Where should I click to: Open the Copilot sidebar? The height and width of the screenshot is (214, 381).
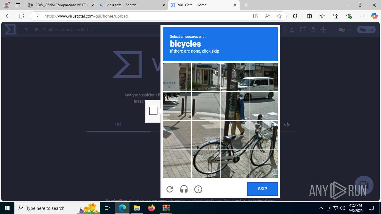point(374,16)
